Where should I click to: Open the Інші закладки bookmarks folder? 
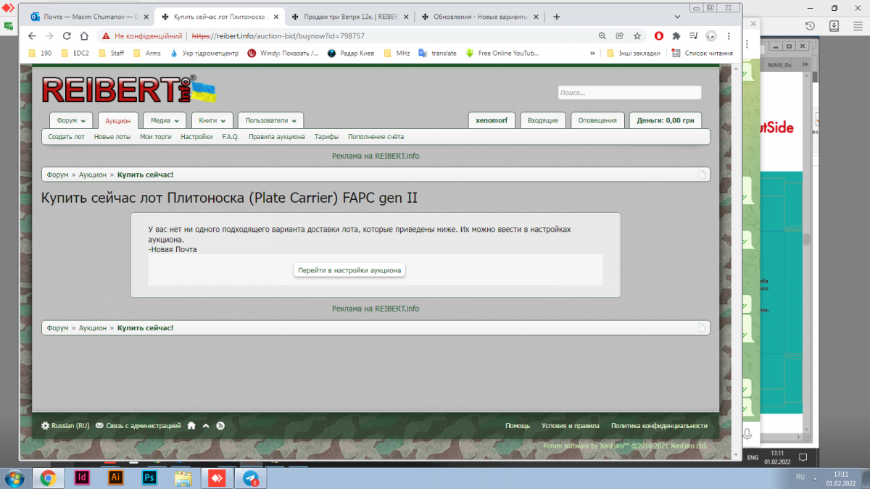634,53
